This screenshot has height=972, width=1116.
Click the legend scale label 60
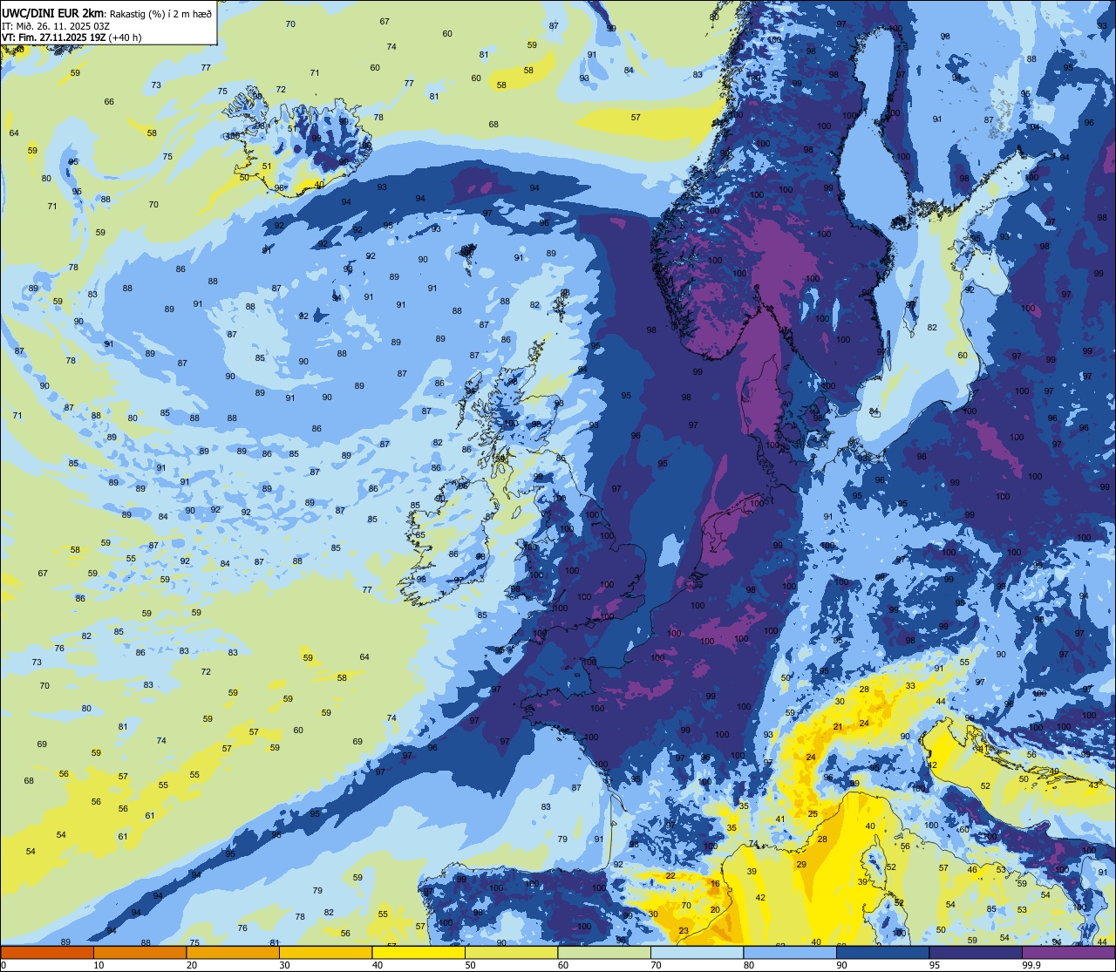point(563,965)
